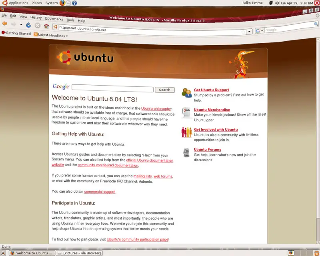Click the magnifier icon in Firefox search box
The height and width of the screenshot is (256, 320).
[316, 24]
